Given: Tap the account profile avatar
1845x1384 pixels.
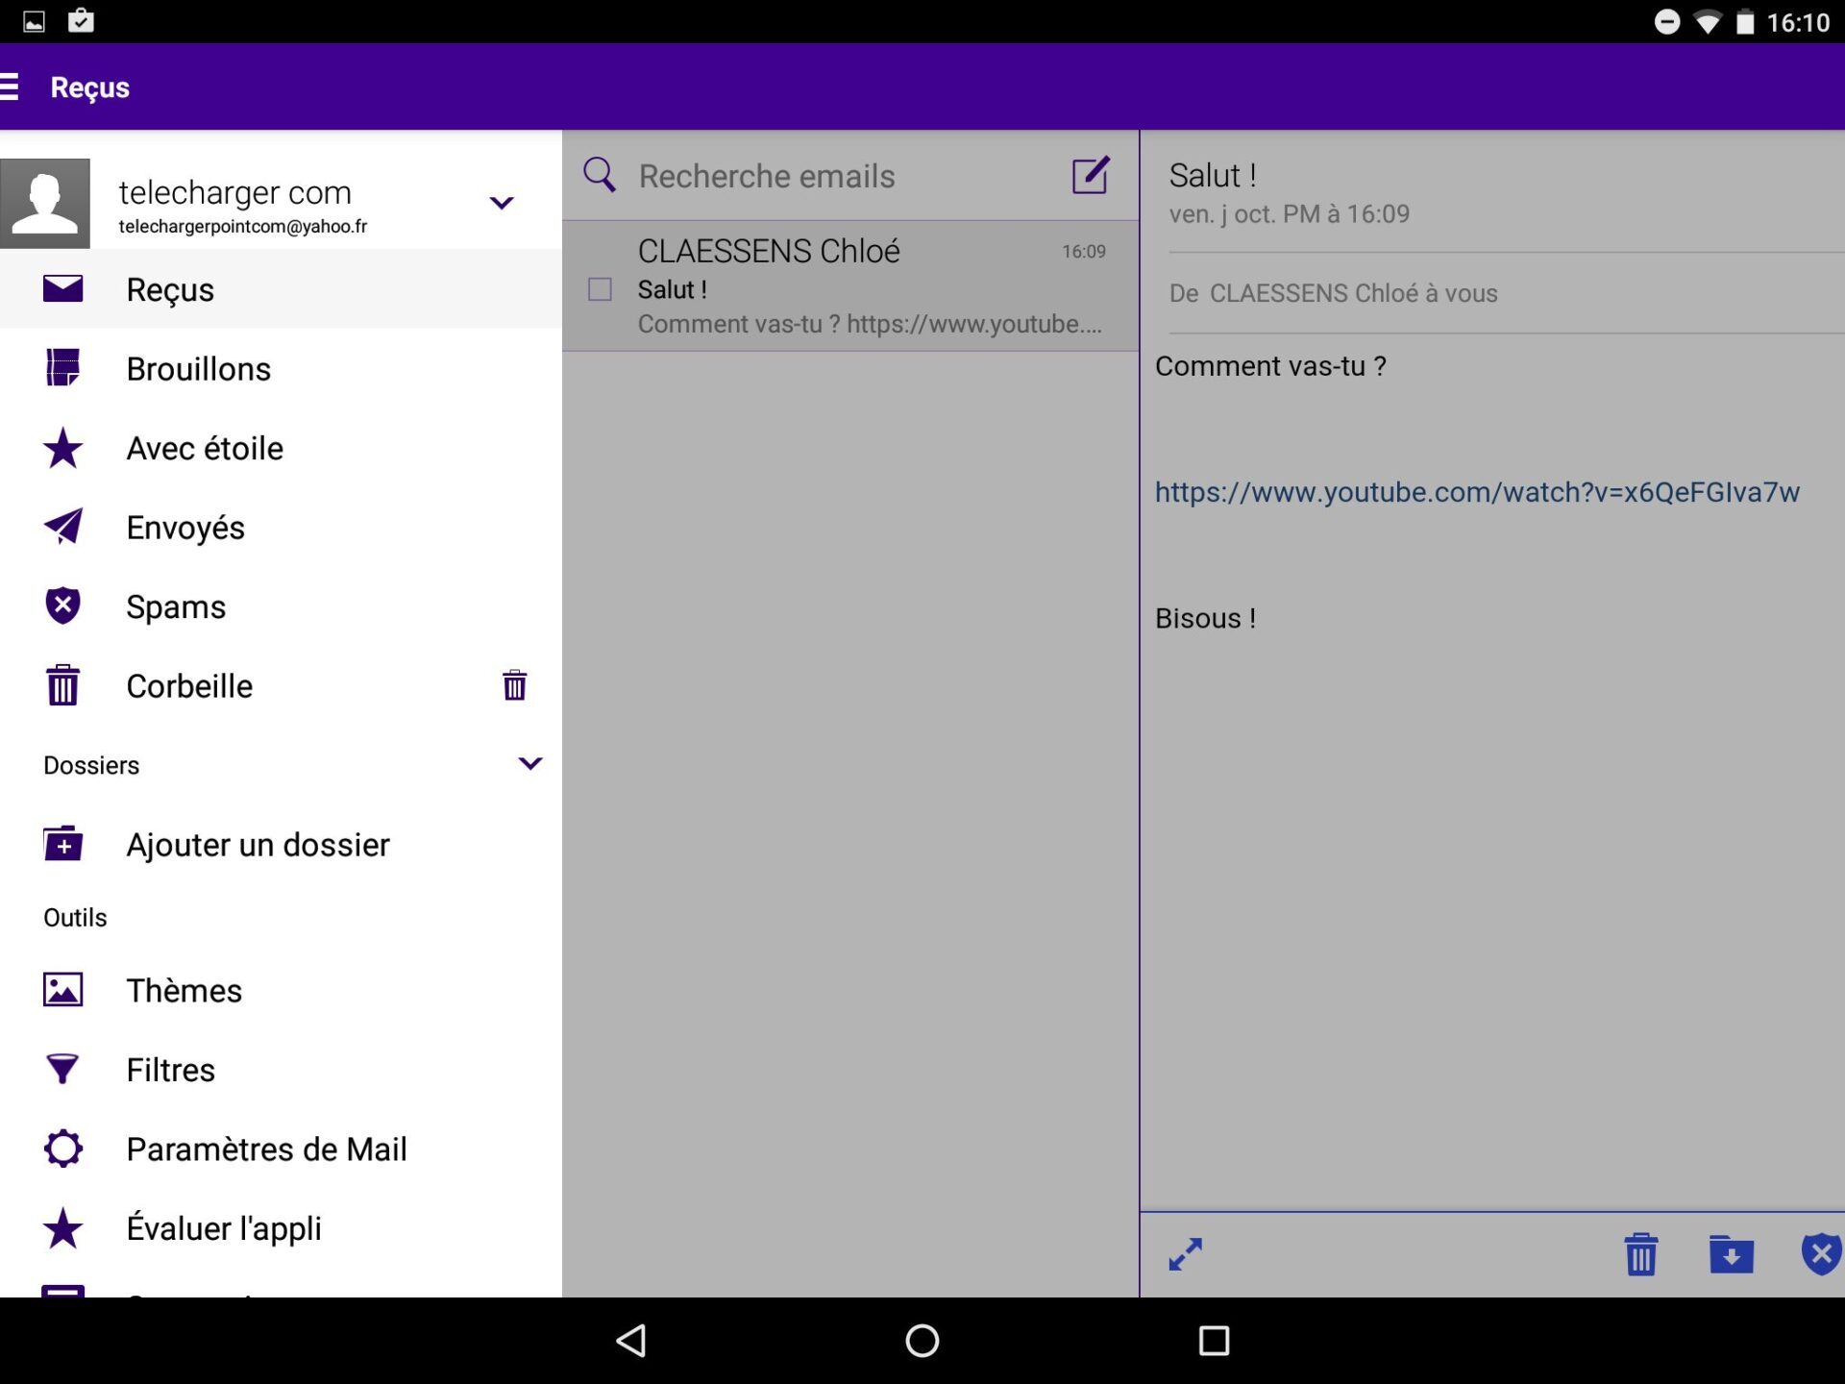Looking at the screenshot, I should click(x=45, y=204).
